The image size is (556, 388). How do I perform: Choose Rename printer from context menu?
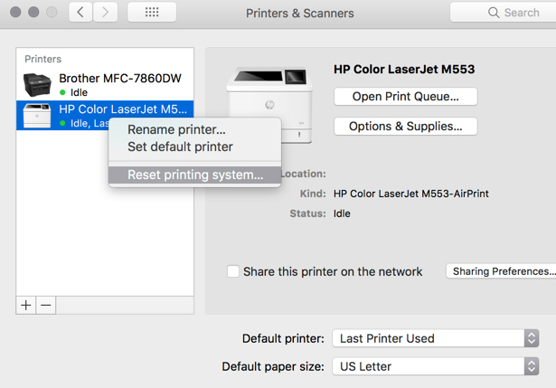176,129
